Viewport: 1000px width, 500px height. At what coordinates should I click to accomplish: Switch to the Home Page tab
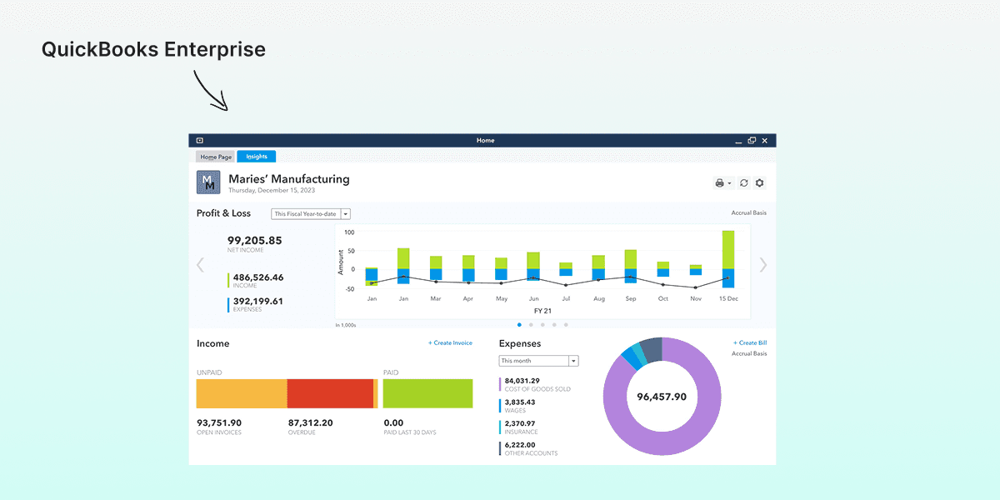(x=215, y=156)
